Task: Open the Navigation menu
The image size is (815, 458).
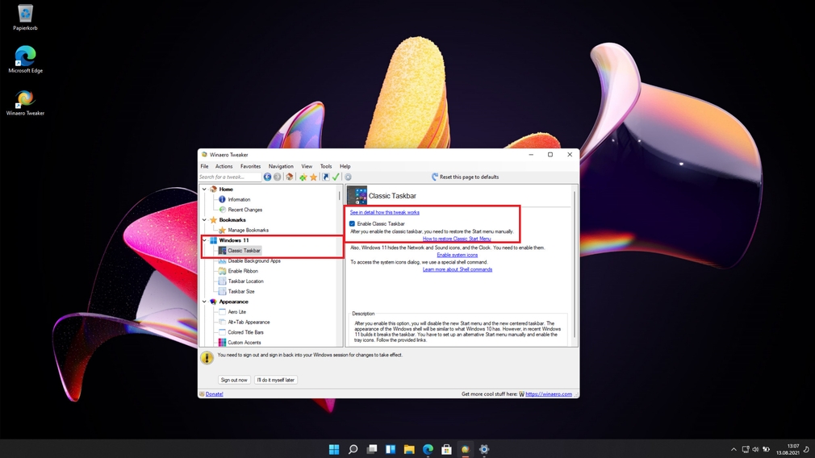Action: [x=281, y=166]
